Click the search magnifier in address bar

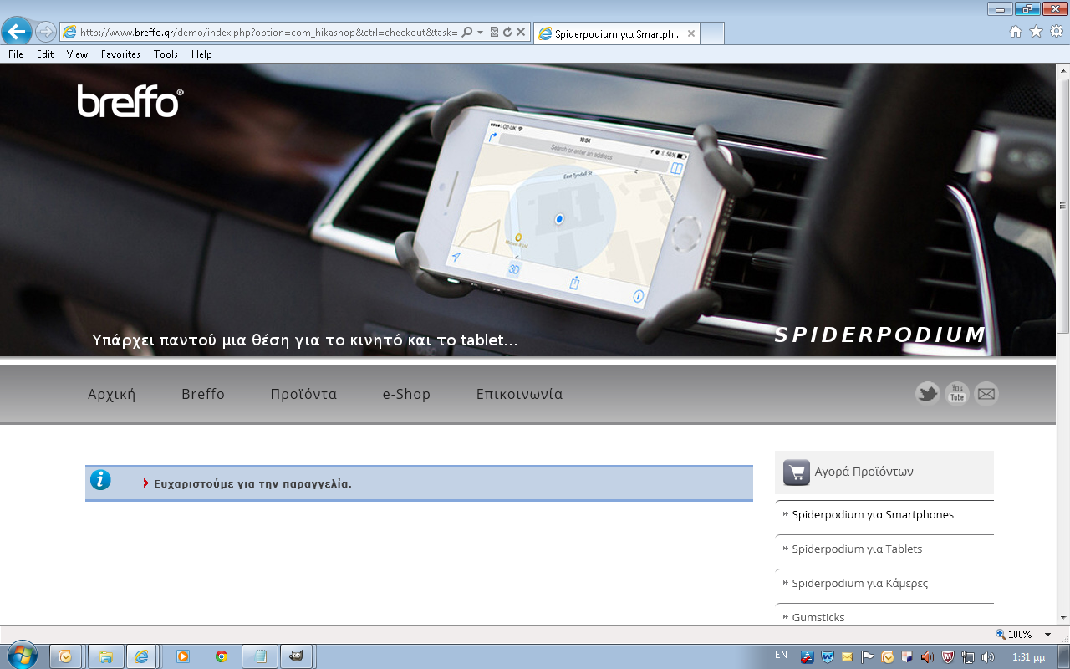point(467,32)
